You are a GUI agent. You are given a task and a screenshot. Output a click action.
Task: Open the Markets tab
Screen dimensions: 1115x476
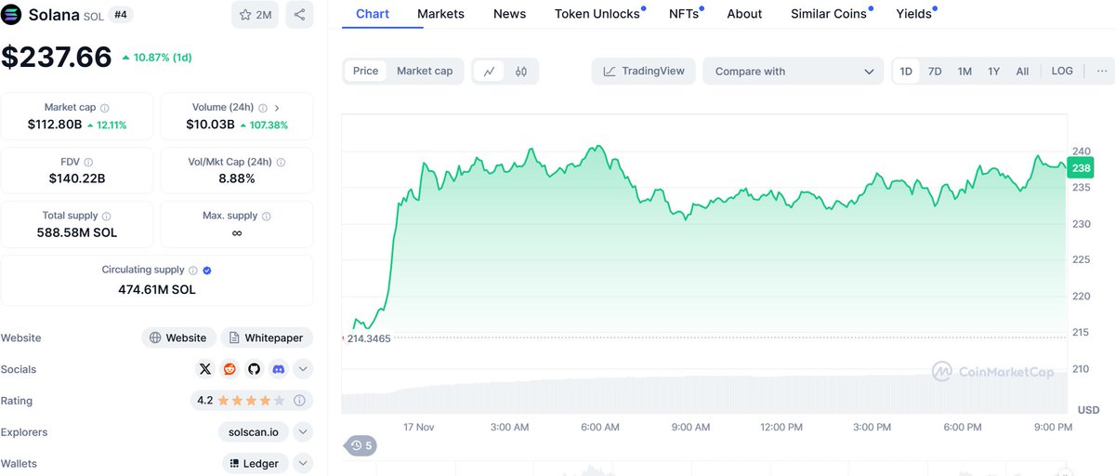(x=440, y=14)
